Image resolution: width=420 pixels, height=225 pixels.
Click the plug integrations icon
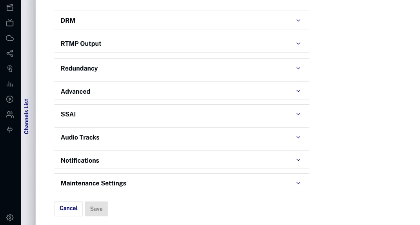click(10, 130)
